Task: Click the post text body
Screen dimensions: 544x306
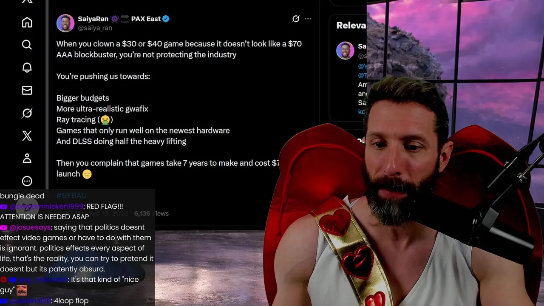Action: (179, 109)
